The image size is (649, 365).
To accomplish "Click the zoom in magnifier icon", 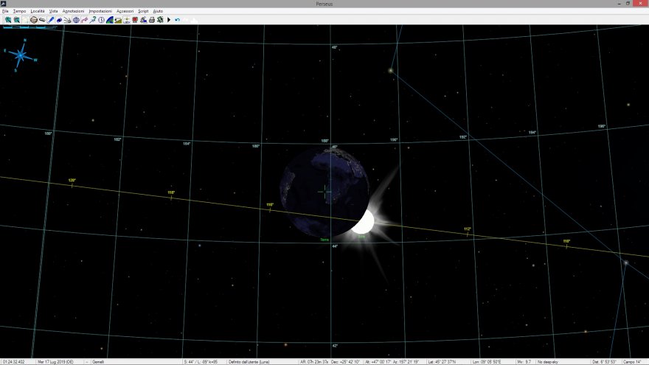I will (x=7, y=20).
